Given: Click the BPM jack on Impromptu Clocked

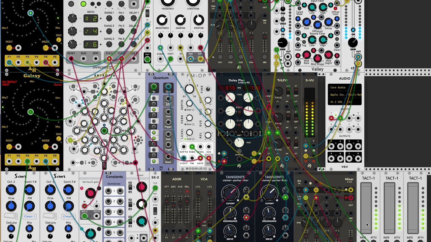Looking at the screenshot, I should coord(96,59).
